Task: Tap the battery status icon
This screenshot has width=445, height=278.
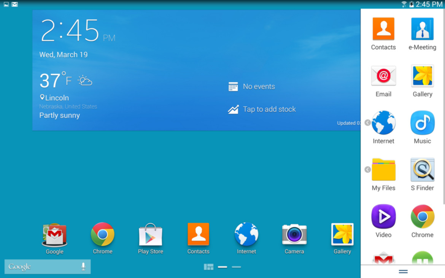Action: (411, 4)
